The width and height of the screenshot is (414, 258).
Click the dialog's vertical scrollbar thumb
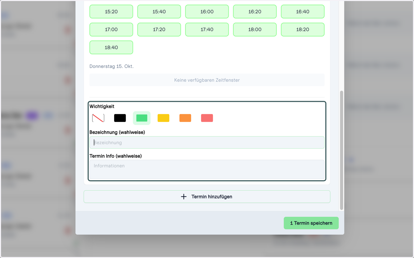[x=342, y=150]
